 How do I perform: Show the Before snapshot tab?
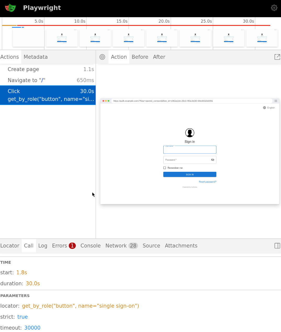pyautogui.click(x=140, y=57)
